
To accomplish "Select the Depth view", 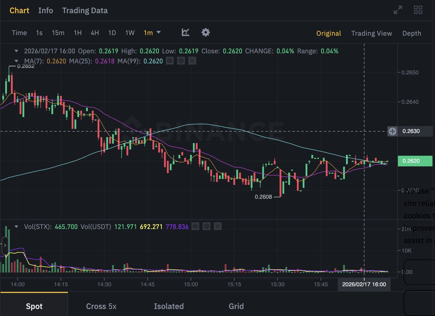I will (411, 33).
